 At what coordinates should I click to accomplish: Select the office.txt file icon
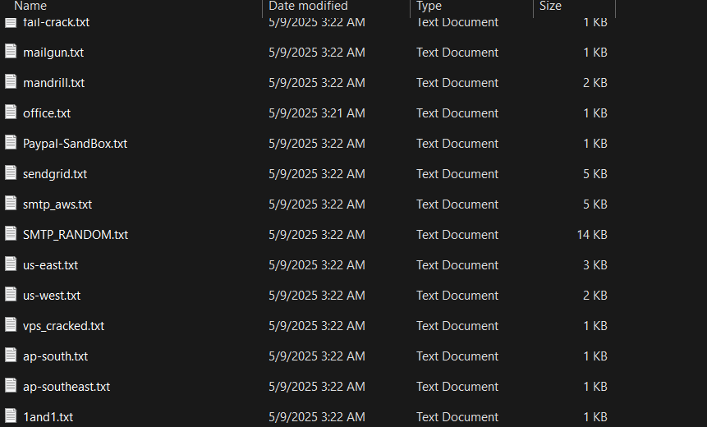pos(11,112)
